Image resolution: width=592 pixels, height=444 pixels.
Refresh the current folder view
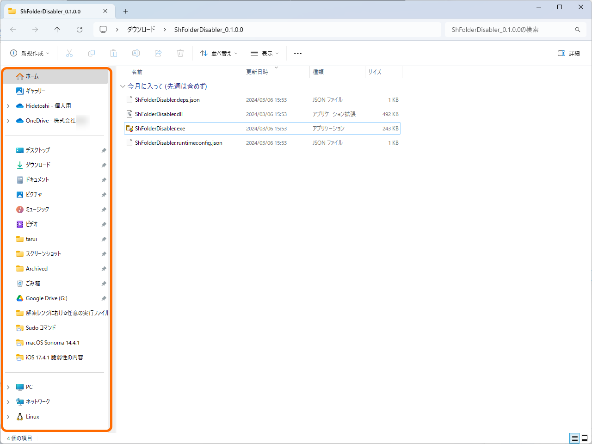pyautogui.click(x=80, y=30)
